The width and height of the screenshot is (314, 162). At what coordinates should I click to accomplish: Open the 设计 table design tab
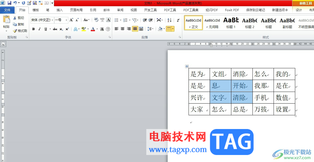pos(299,10)
